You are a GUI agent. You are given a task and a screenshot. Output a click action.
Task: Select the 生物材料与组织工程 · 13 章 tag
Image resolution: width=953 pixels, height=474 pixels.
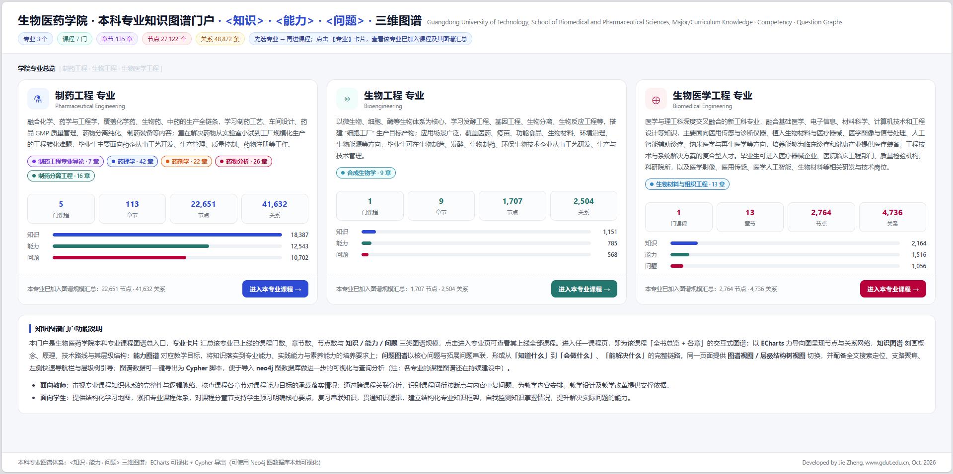pyautogui.click(x=687, y=184)
